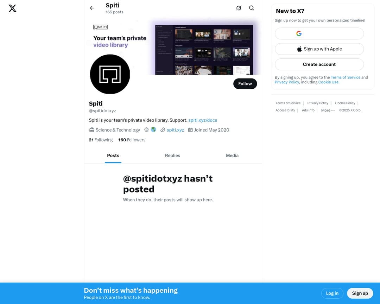Image resolution: width=380 pixels, height=304 pixels.
Task: View the 21 Following list
Action: 101,140
